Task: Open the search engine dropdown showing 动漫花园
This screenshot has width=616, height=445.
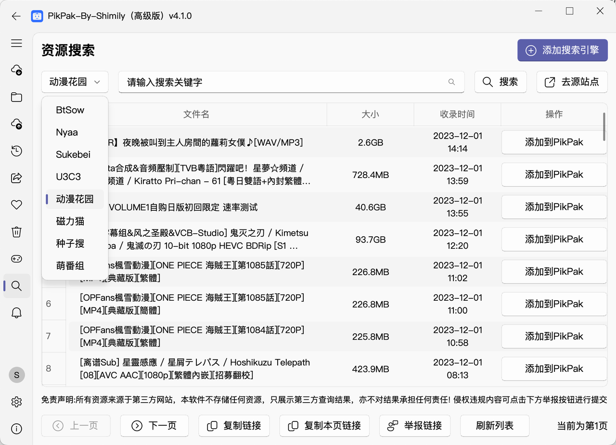Action: click(75, 82)
